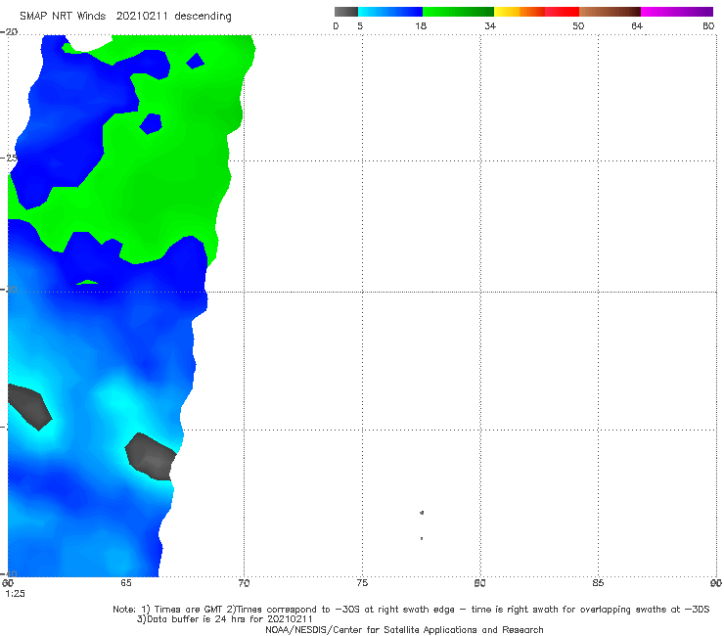Click colorbar tick label 64
The height and width of the screenshot is (636, 724).
click(x=637, y=25)
